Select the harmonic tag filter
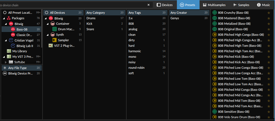This screenshot has width=275, height=121. 135,51
